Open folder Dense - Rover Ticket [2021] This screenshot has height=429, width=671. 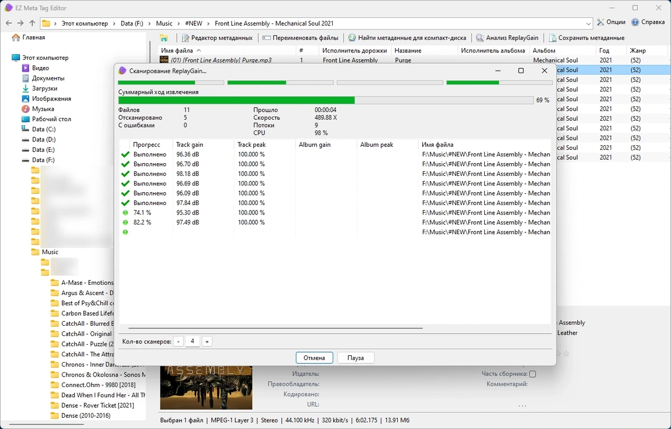(x=92, y=406)
